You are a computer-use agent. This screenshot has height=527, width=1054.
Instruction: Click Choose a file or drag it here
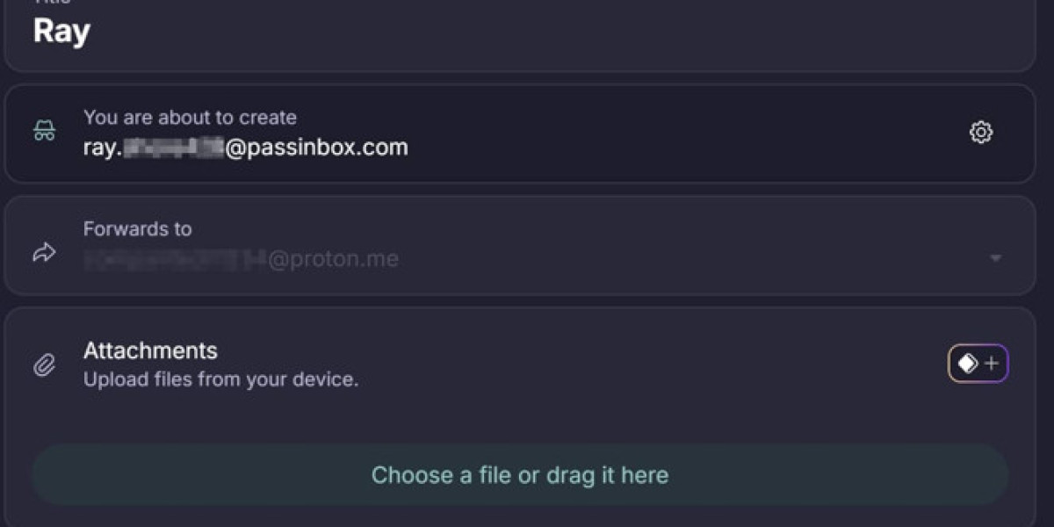pos(520,474)
